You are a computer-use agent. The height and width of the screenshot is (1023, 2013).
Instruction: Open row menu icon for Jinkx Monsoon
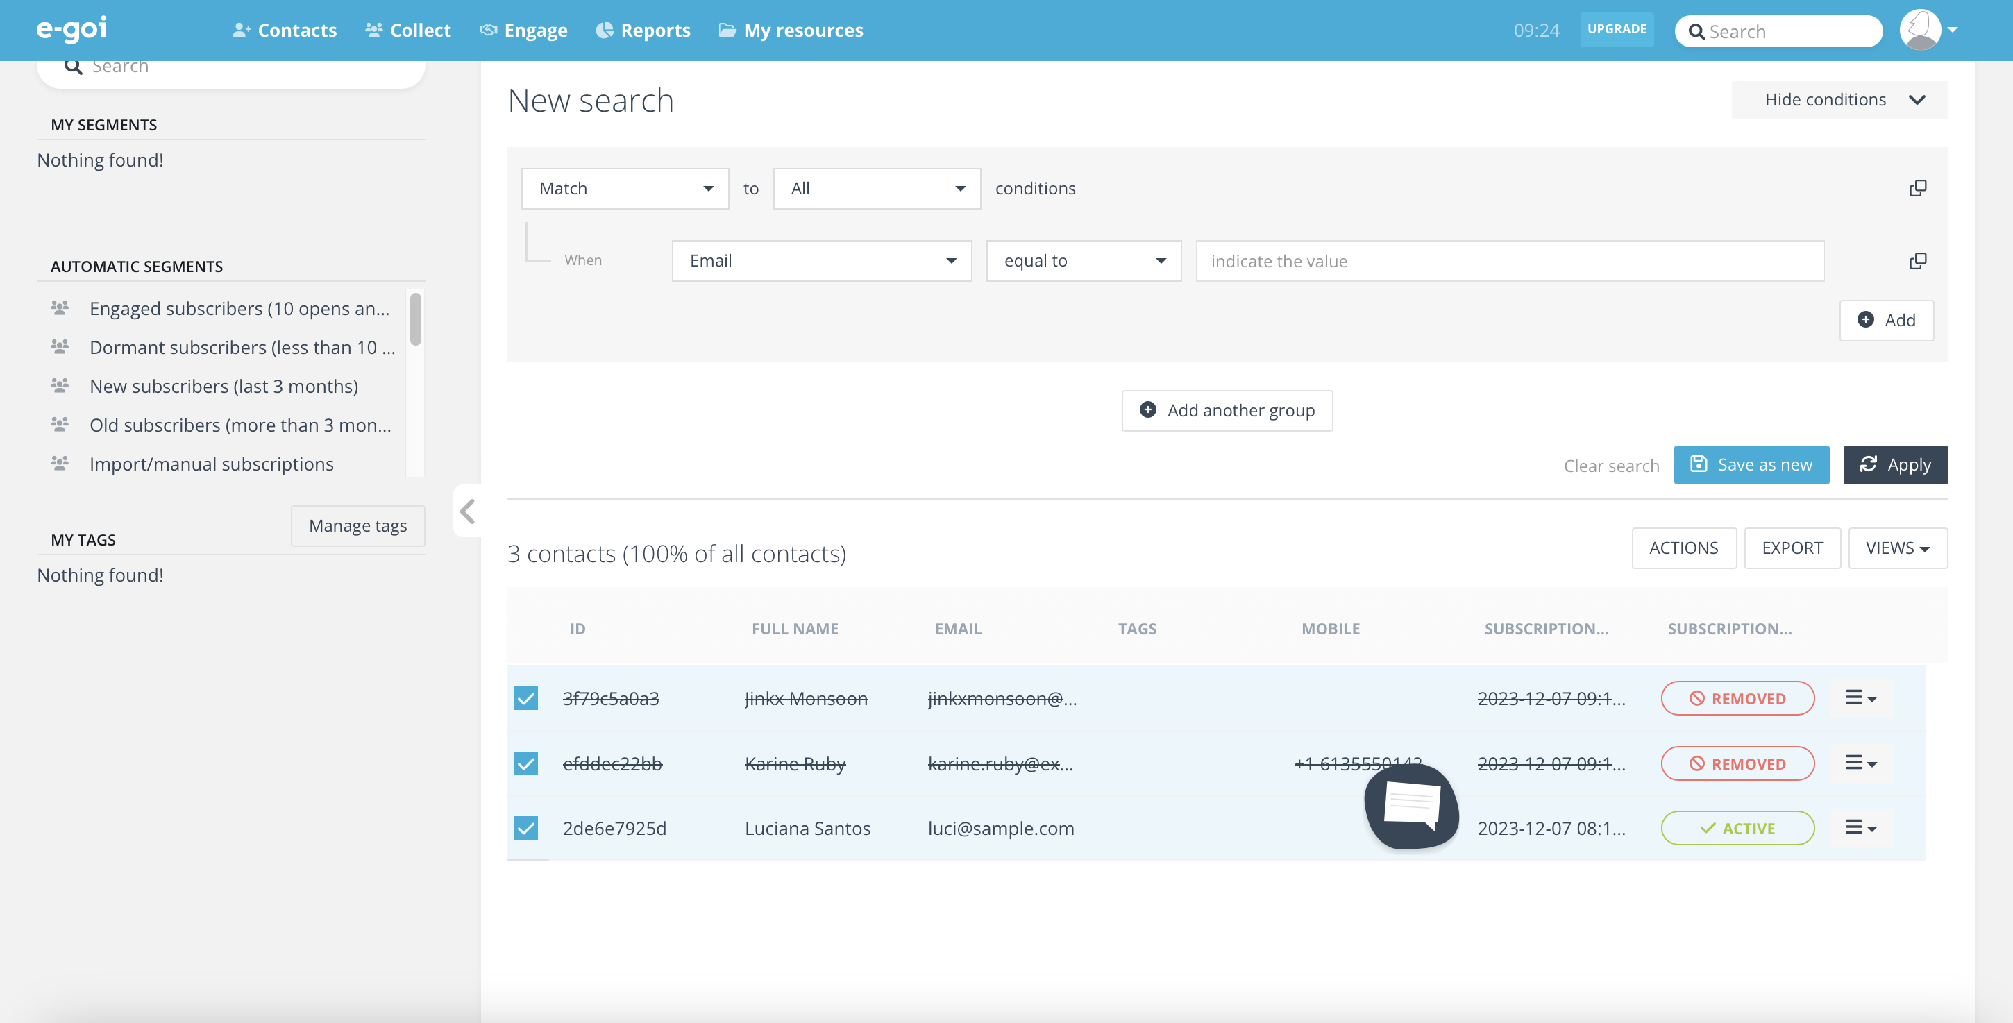point(1860,698)
